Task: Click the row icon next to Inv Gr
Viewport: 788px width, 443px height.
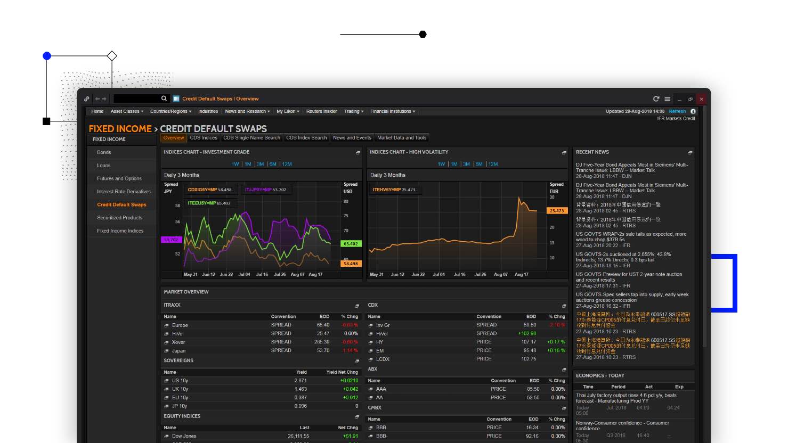Action: pos(371,325)
